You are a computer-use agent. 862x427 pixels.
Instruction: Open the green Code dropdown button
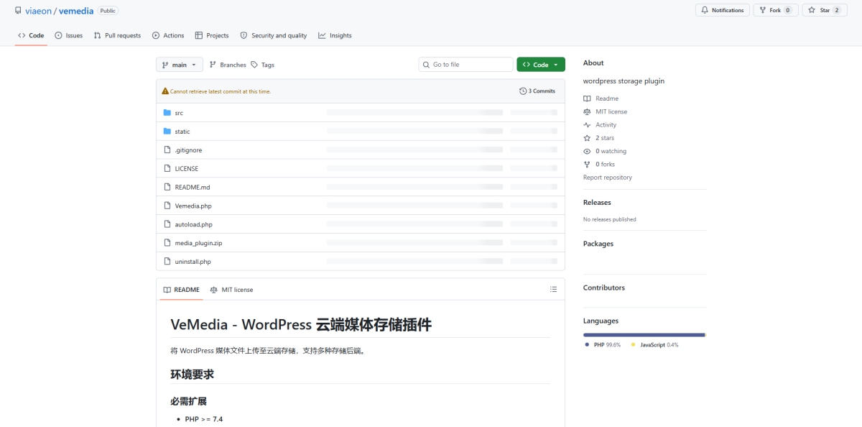pos(541,65)
